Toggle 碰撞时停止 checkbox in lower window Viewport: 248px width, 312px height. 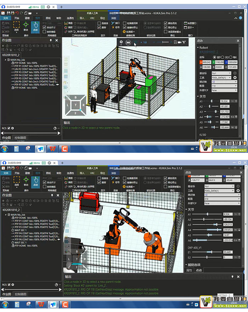point(125,182)
